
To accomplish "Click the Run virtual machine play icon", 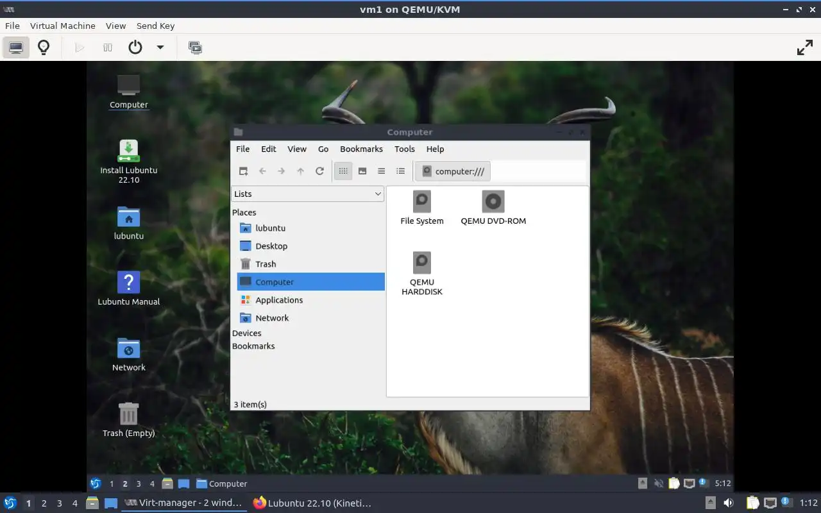I will click(80, 47).
